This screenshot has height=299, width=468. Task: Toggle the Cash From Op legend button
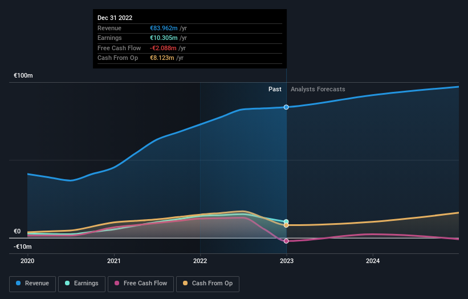tap(207, 284)
